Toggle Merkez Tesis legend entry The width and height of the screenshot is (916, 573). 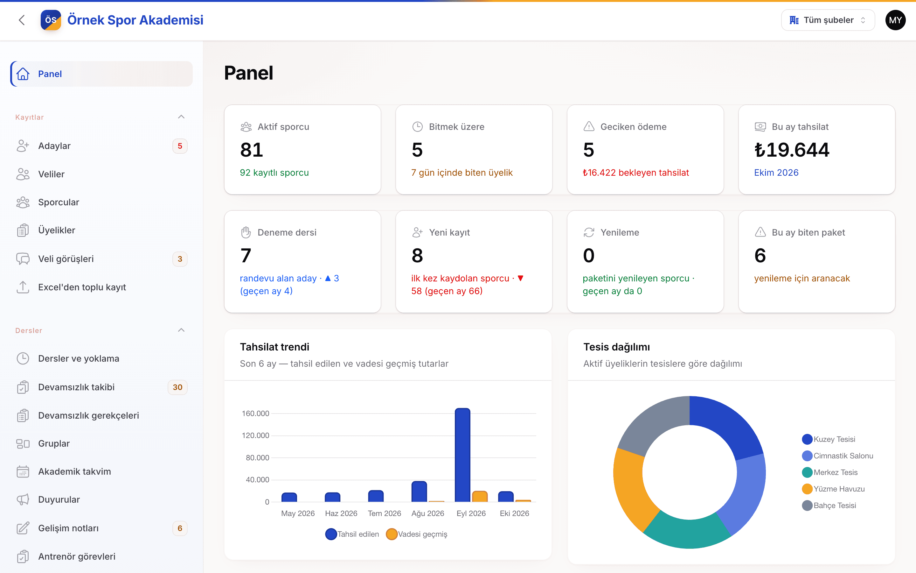830,473
